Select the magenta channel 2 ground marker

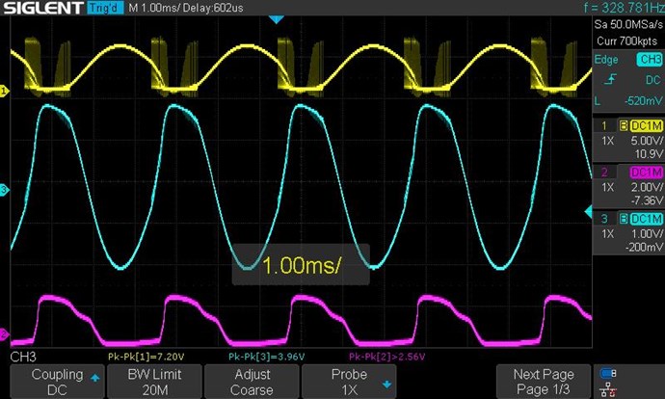pos(4,334)
